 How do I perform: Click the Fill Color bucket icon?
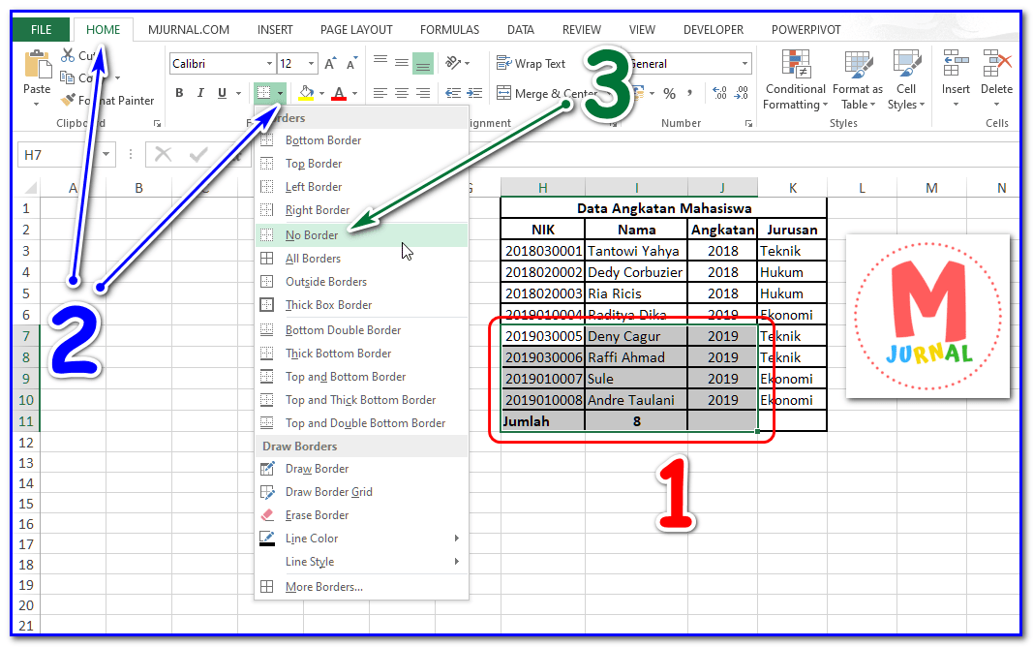pos(306,93)
